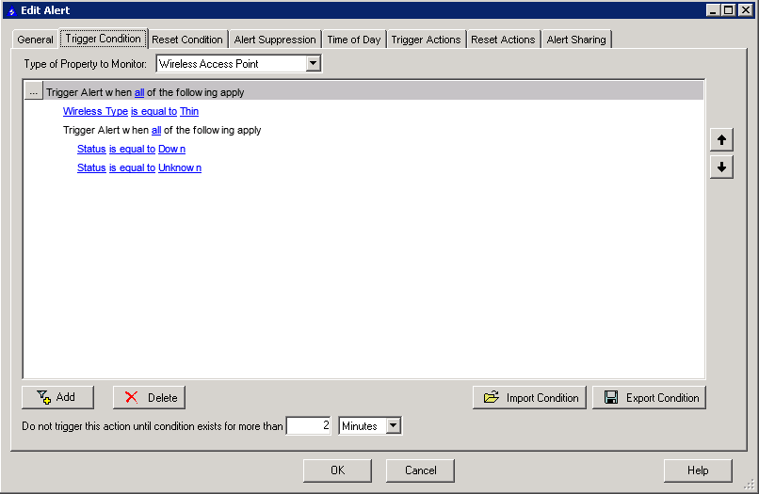This screenshot has height=494, width=759.
Task: Import a condition from file
Action: click(529, 398)
